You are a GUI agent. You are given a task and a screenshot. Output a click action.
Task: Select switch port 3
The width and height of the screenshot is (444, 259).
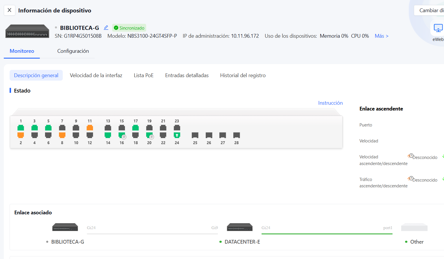click(35, 128)
